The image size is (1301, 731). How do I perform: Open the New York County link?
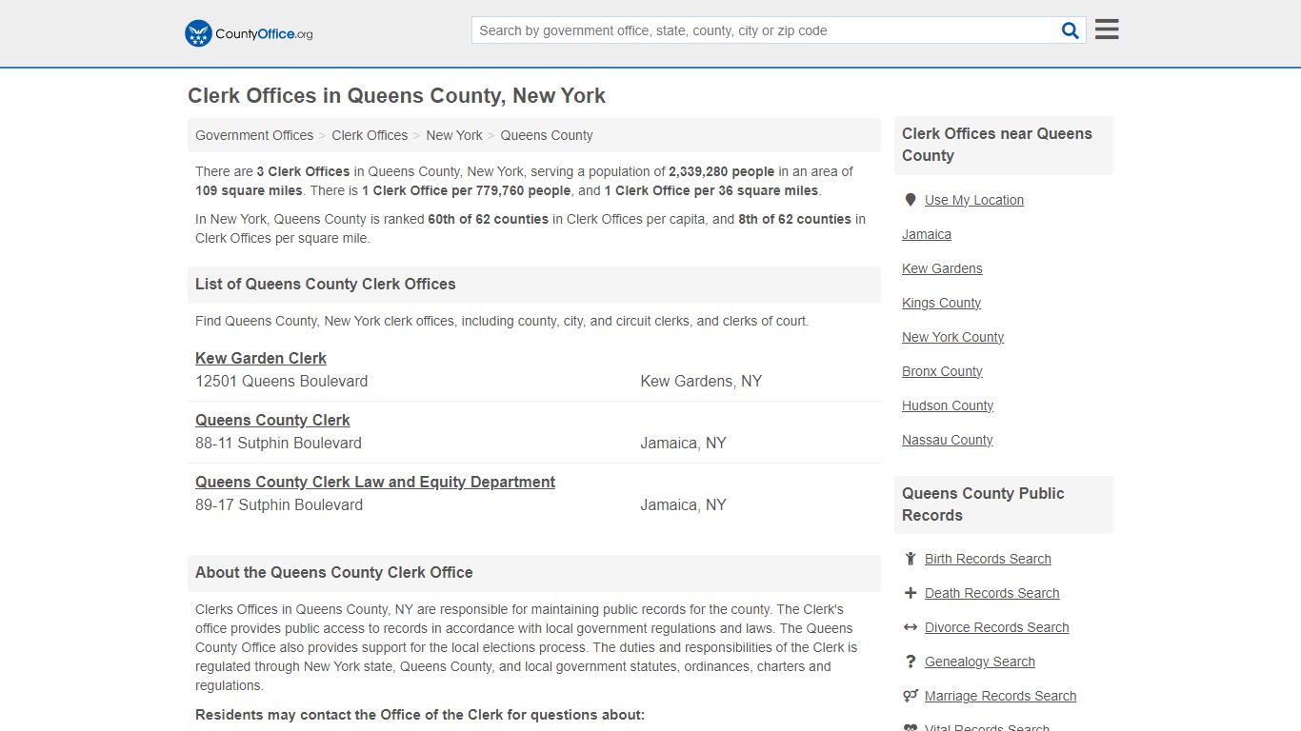pos(952,337)
